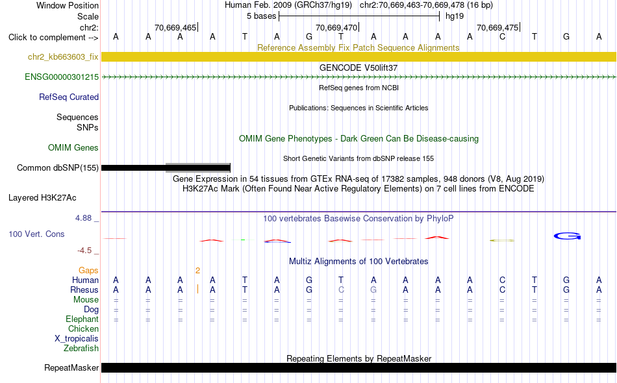Select the Elephant species label

tap(82, 319)
